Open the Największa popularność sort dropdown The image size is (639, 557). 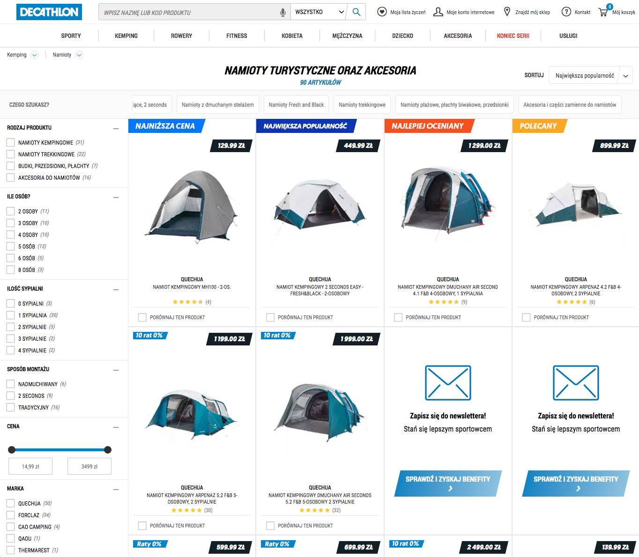point(590,75)
